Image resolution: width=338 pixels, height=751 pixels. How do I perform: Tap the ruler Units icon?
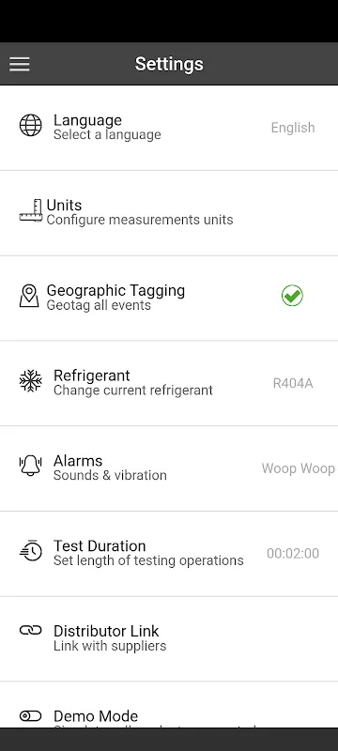pos(31,210)
